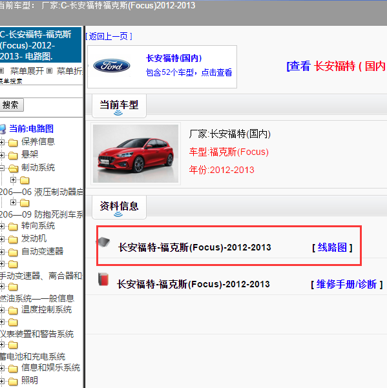Screen dimensions: 387x388
Task: Select the 保养信息 tree item
Action: click(x=38, y=141)
